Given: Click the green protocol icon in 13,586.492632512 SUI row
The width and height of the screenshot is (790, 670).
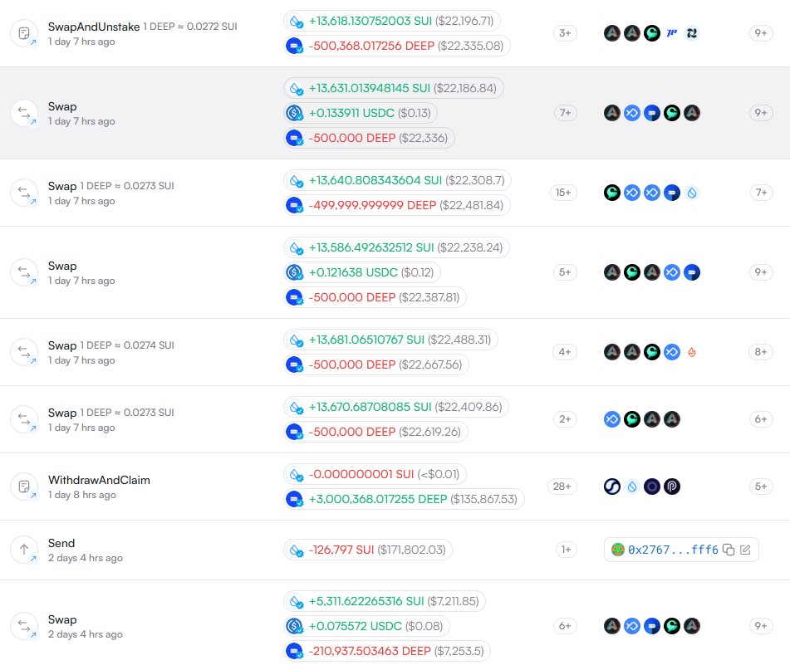Looking at the screenshot, I should click(632, 272).
